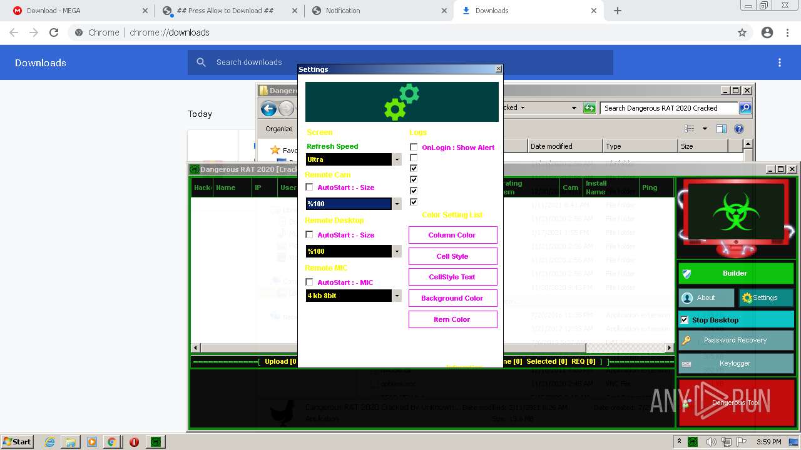Open the Downloads page more-actions menu
The image size is (801, 450).
point(780,62)
